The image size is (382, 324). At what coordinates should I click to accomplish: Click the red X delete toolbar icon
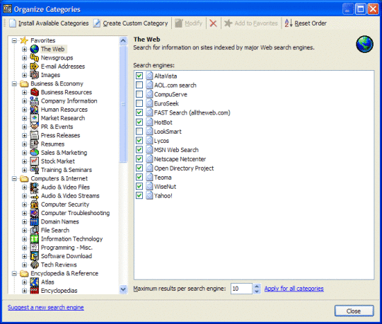click(213, 23)
